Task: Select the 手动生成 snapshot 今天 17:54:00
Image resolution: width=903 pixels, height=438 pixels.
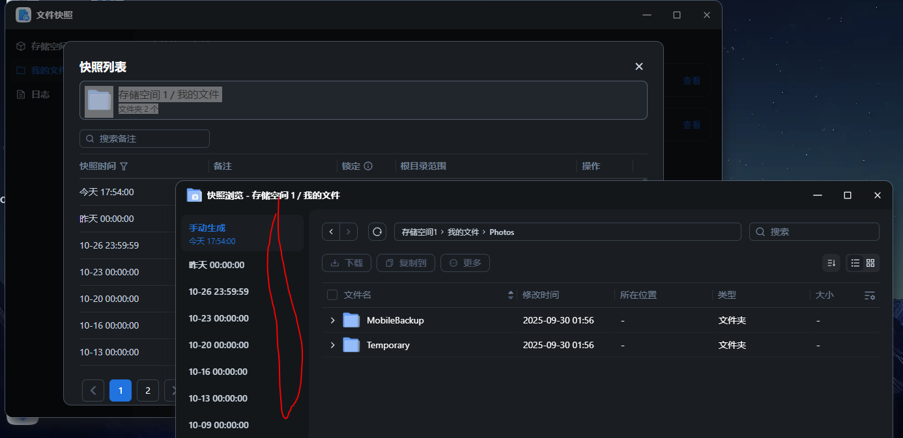Action: [x=242, y=234]
